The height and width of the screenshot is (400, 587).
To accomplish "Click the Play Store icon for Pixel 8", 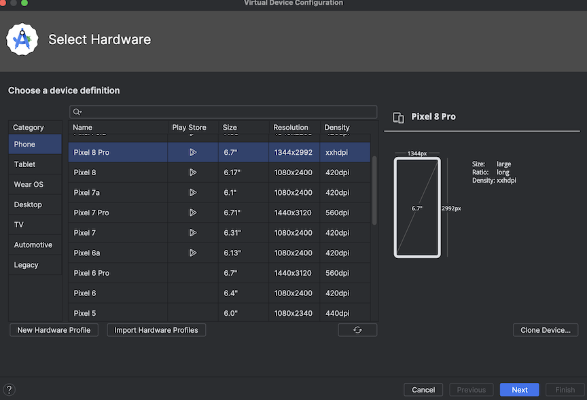I will pos(193,172).
